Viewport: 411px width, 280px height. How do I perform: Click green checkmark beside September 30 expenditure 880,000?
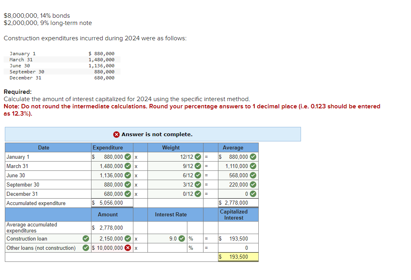(128, 185)
